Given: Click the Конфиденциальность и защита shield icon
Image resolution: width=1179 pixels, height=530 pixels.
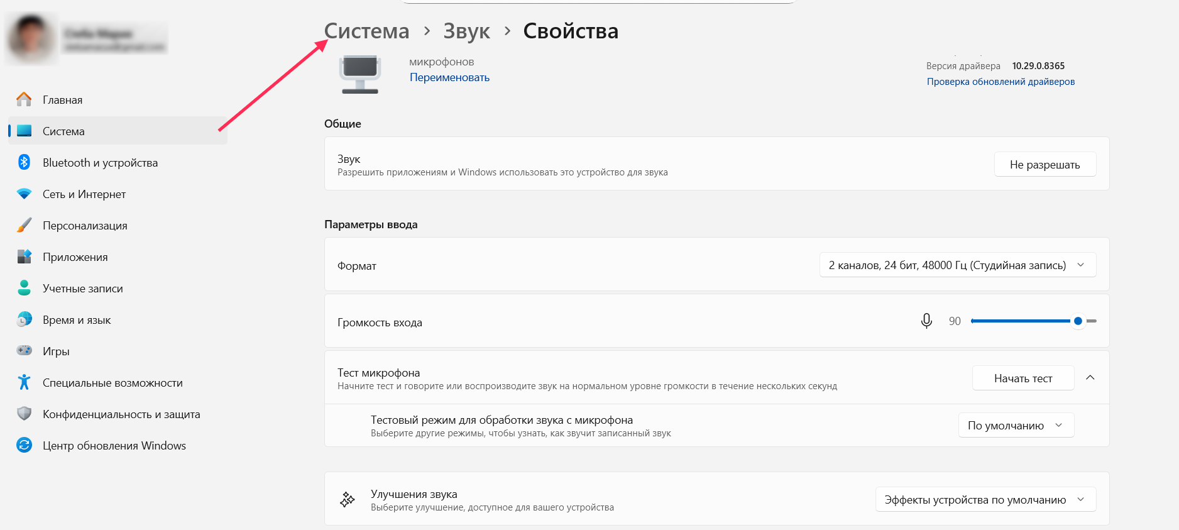Looking at the screenshot, I should [x=24, y=414].
